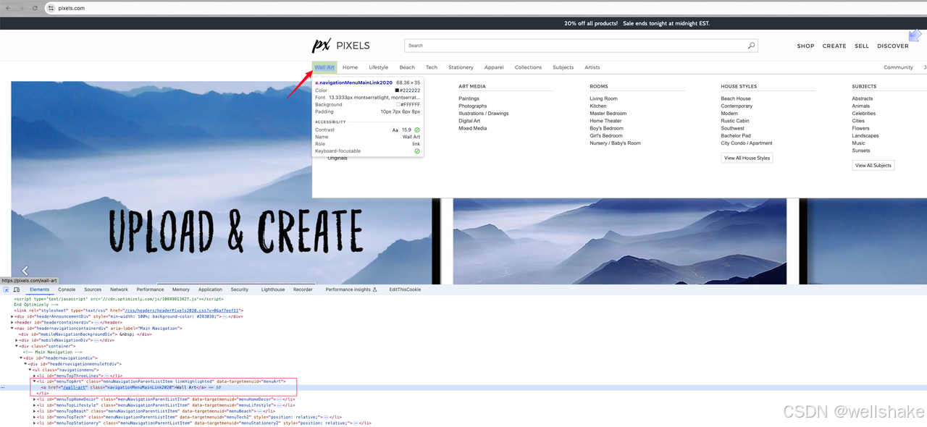927x427 pixels.
Task: Open the Mixed Media link
Action: (473, 128)
